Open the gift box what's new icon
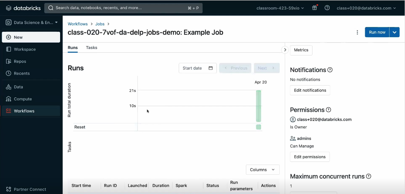Image resolution: width=405 pixels, height=194 pixels. 314,8
